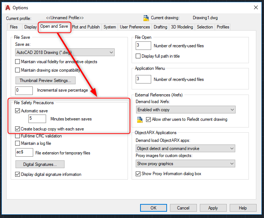
Task: Close the Options dialog window
Action: pyautogui.click(x=256, y=7)
